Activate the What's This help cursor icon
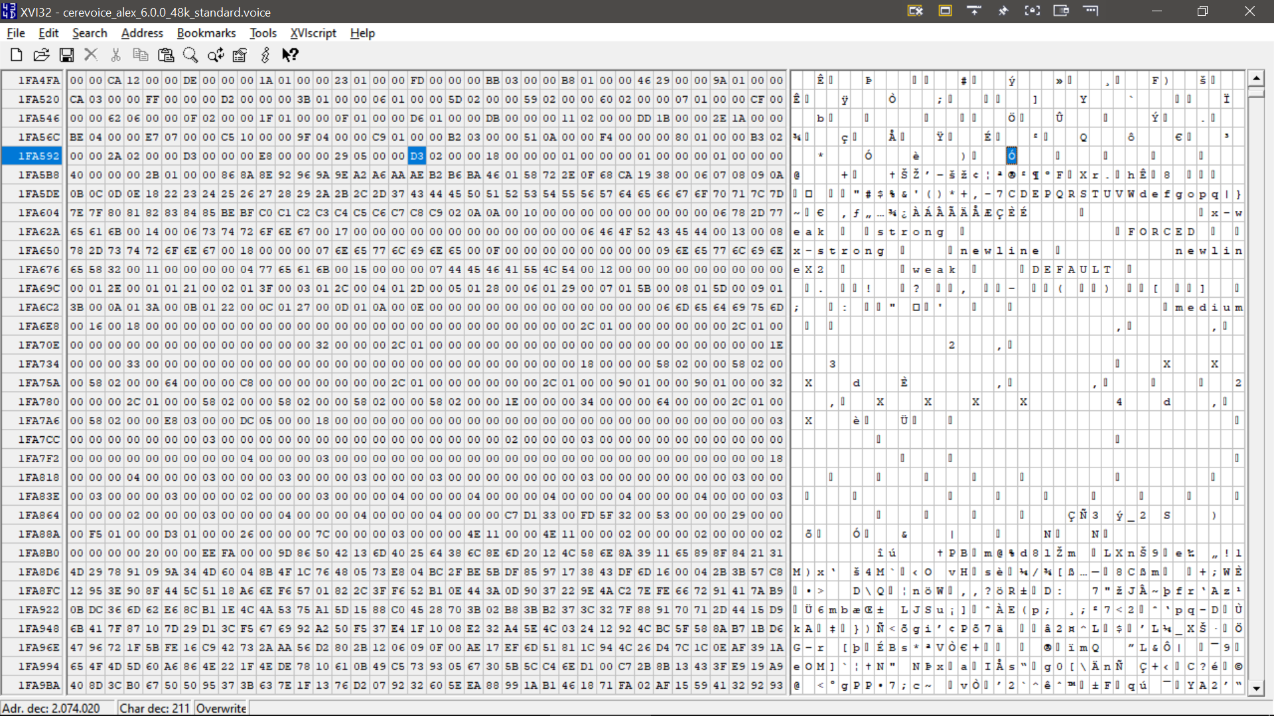 point(290,55)
